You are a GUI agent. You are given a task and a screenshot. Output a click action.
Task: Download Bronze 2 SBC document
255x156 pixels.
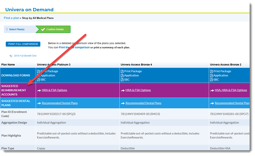point(216,80)
